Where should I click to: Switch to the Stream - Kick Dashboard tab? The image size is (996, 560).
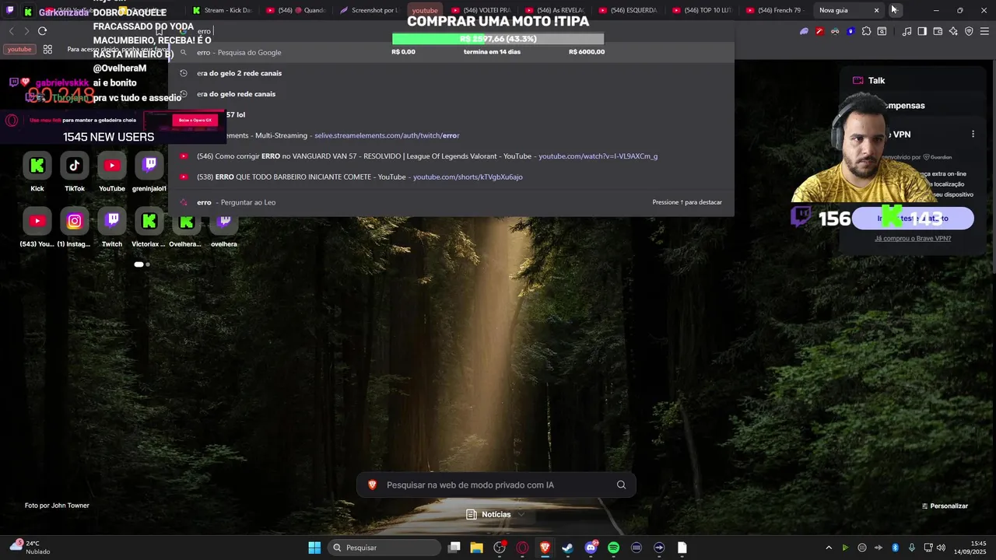pyautogui.click(x=222, y=10)
